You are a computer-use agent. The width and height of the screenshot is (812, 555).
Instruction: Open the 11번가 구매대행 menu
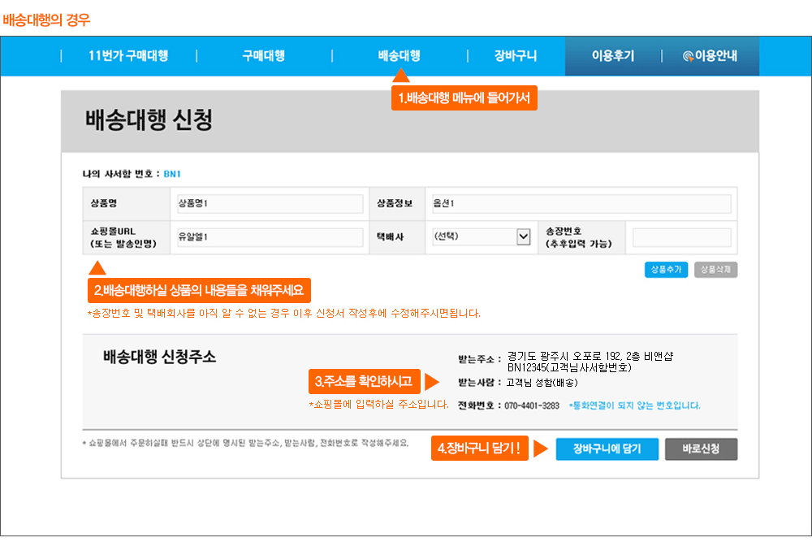(x=128, y=56)
